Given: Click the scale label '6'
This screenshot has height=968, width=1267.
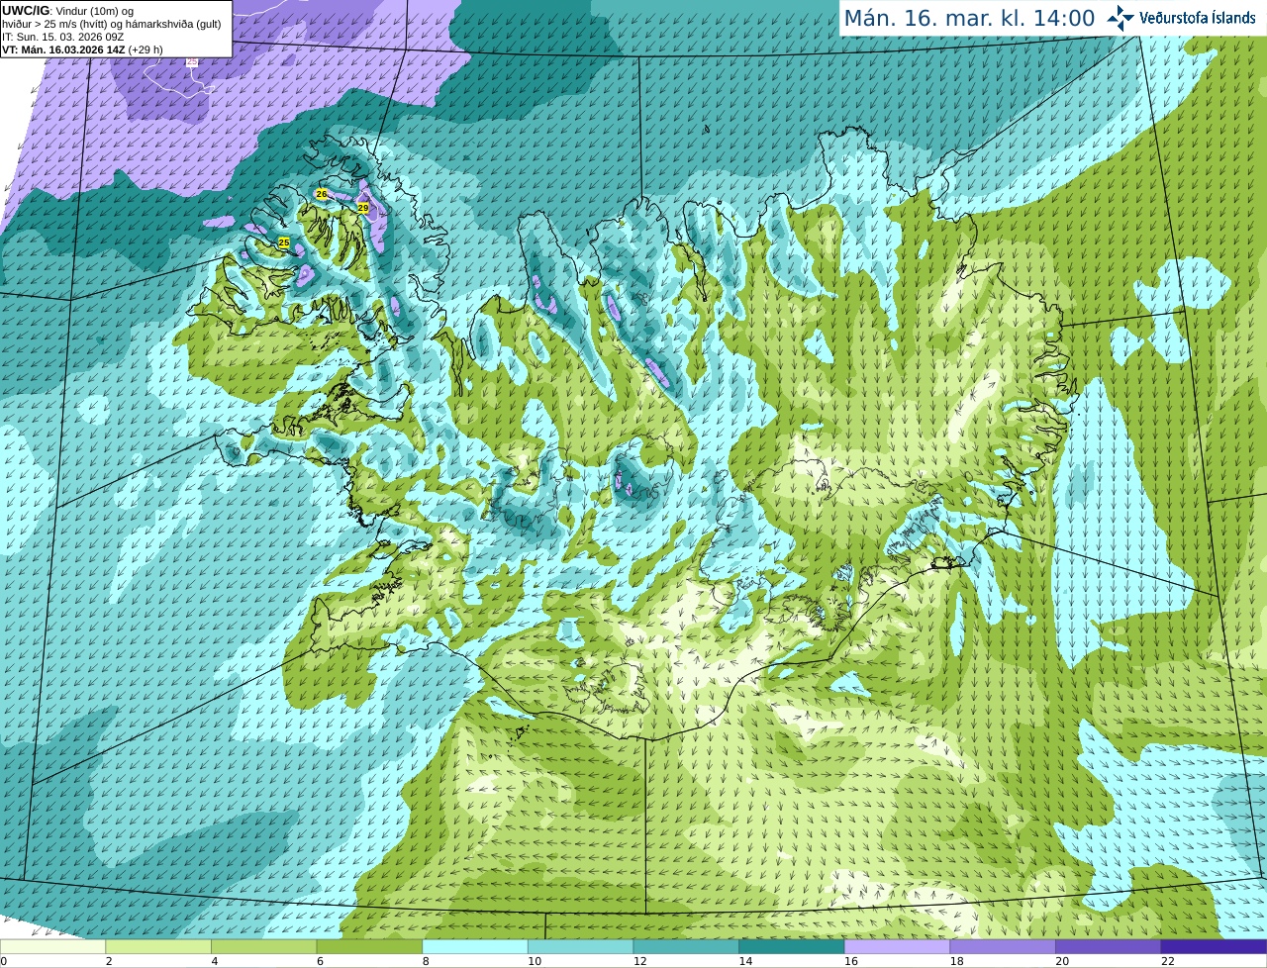Looking at the screenshot, I should pos(320,961).
